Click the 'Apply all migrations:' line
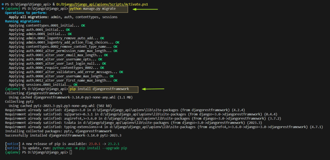 point(63,17)
